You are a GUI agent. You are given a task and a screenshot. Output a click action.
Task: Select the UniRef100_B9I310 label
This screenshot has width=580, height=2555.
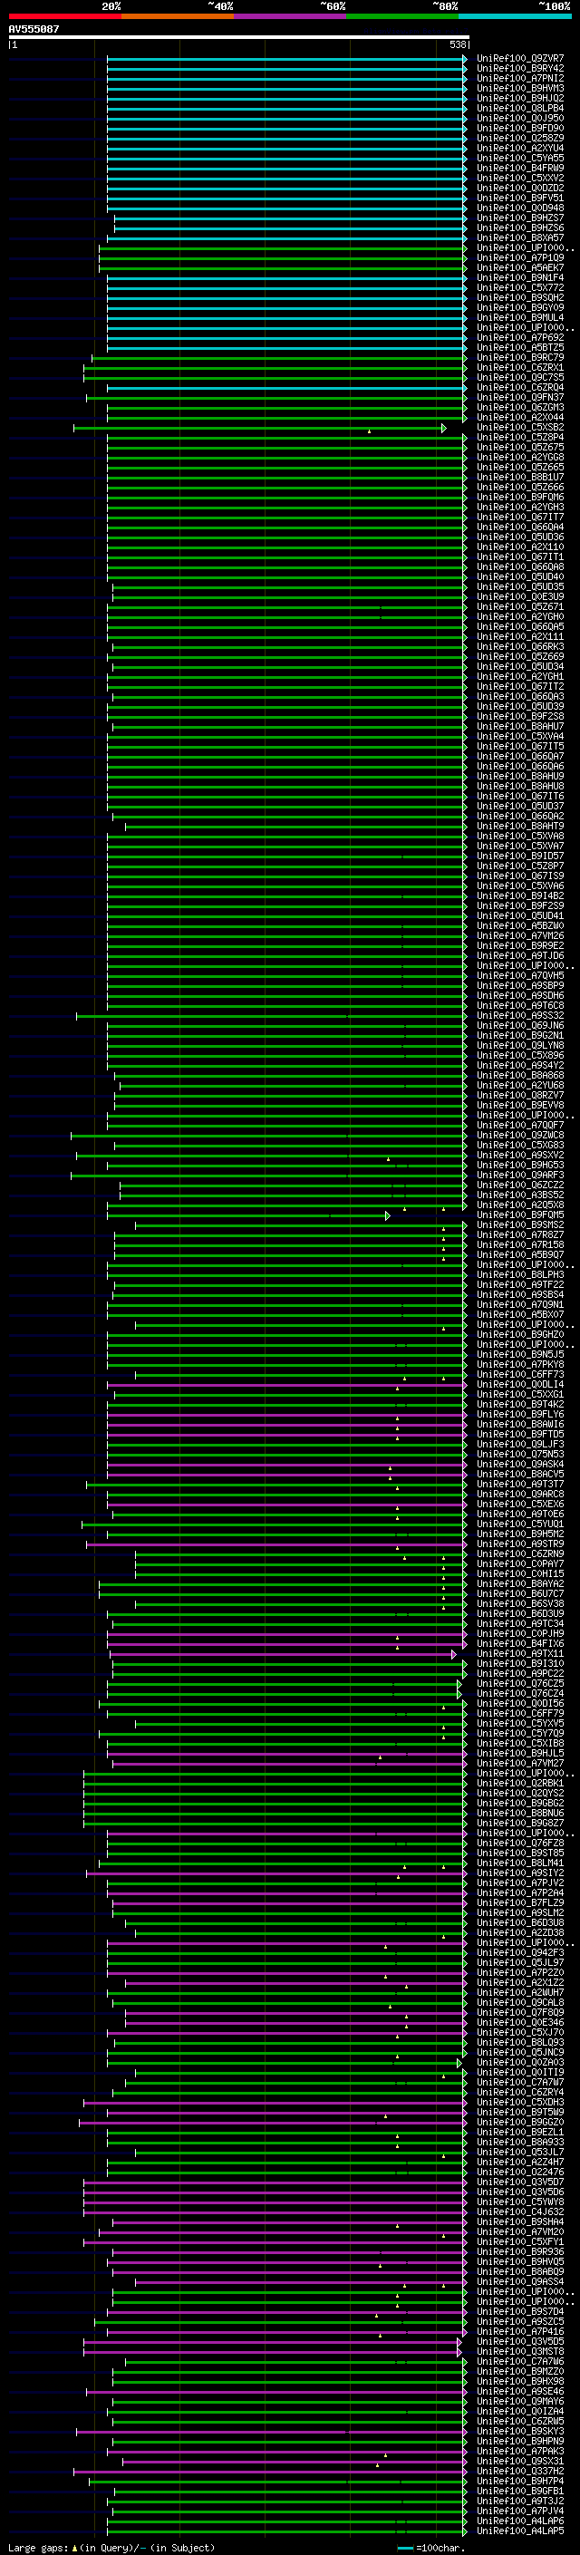tap(520, 1663)
